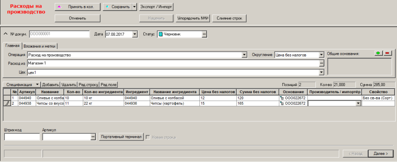Open the Сохранить dropdown arrow
The width and height of the screenshot is (397, 162).
(x=135, y=7)
